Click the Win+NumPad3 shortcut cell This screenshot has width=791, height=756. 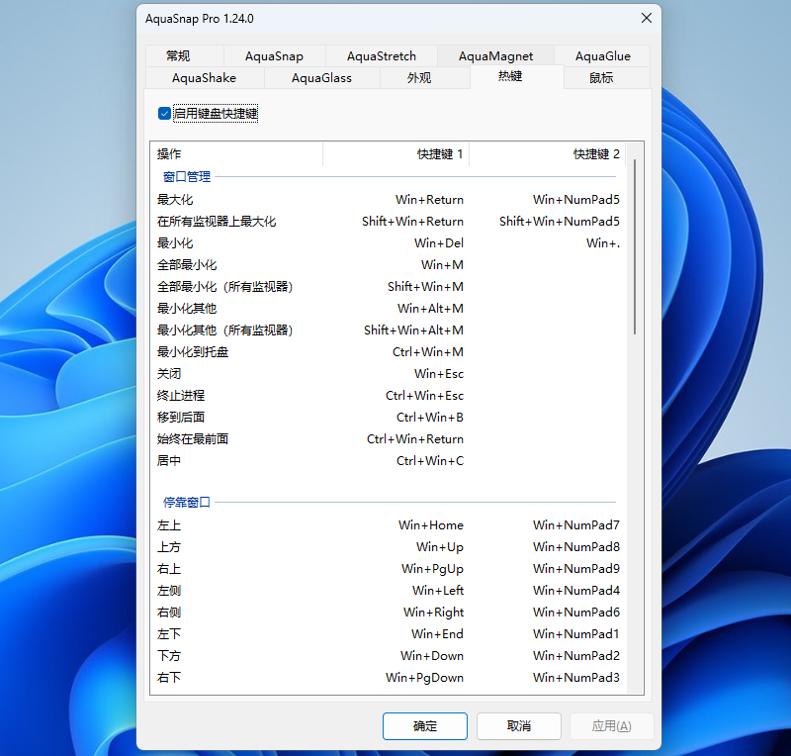[576, 677]
